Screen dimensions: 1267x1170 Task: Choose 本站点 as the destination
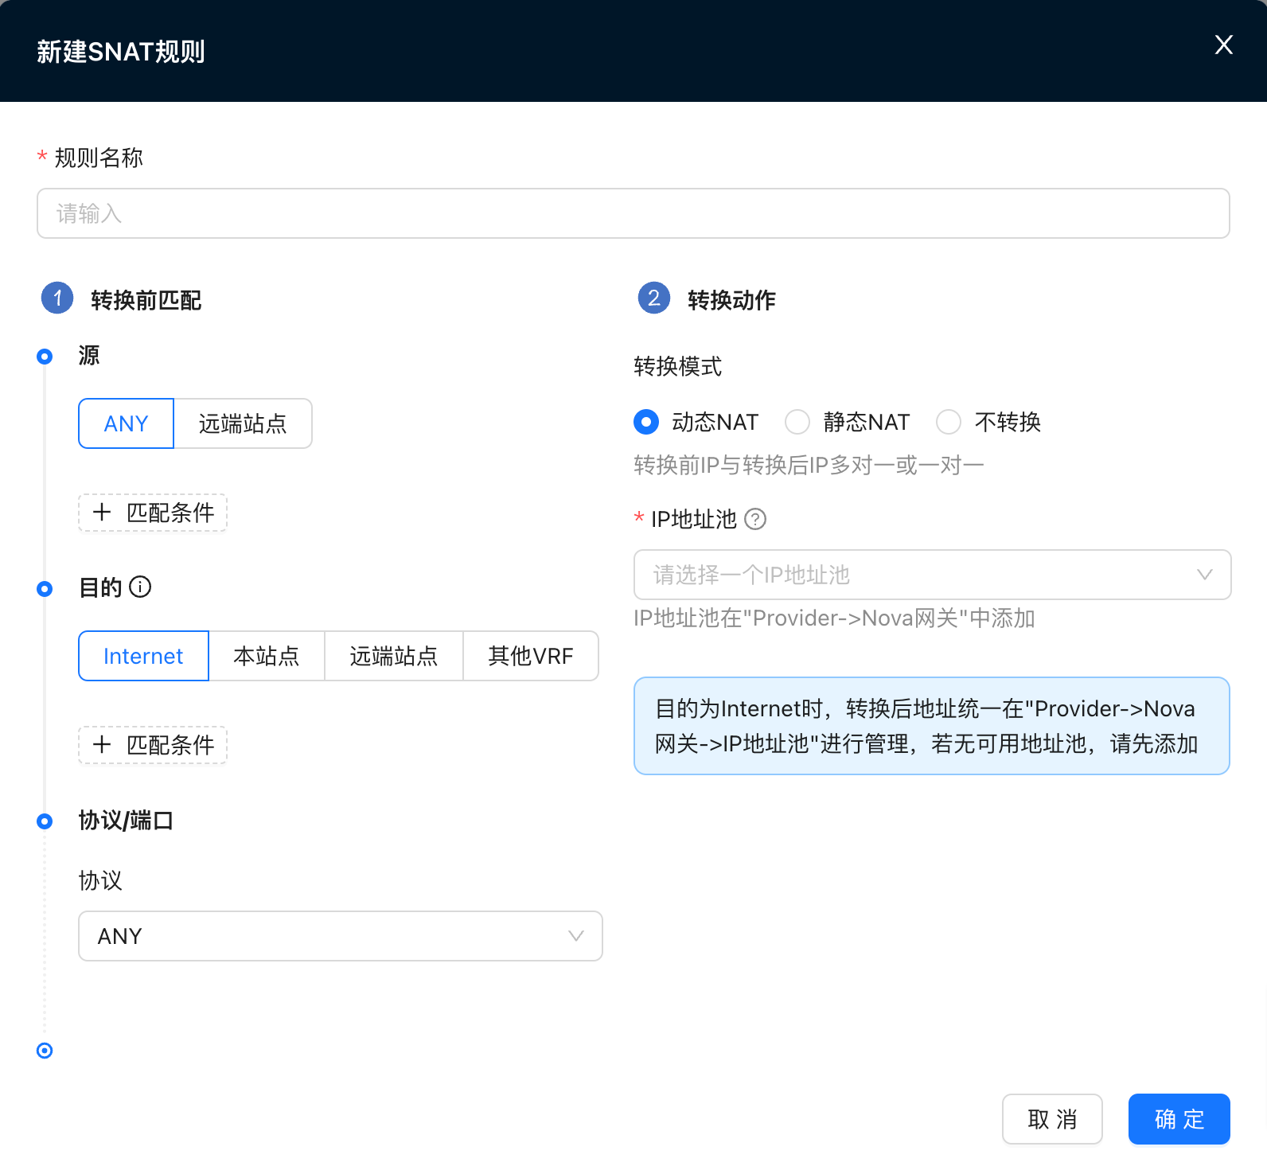tap(267, 656)
